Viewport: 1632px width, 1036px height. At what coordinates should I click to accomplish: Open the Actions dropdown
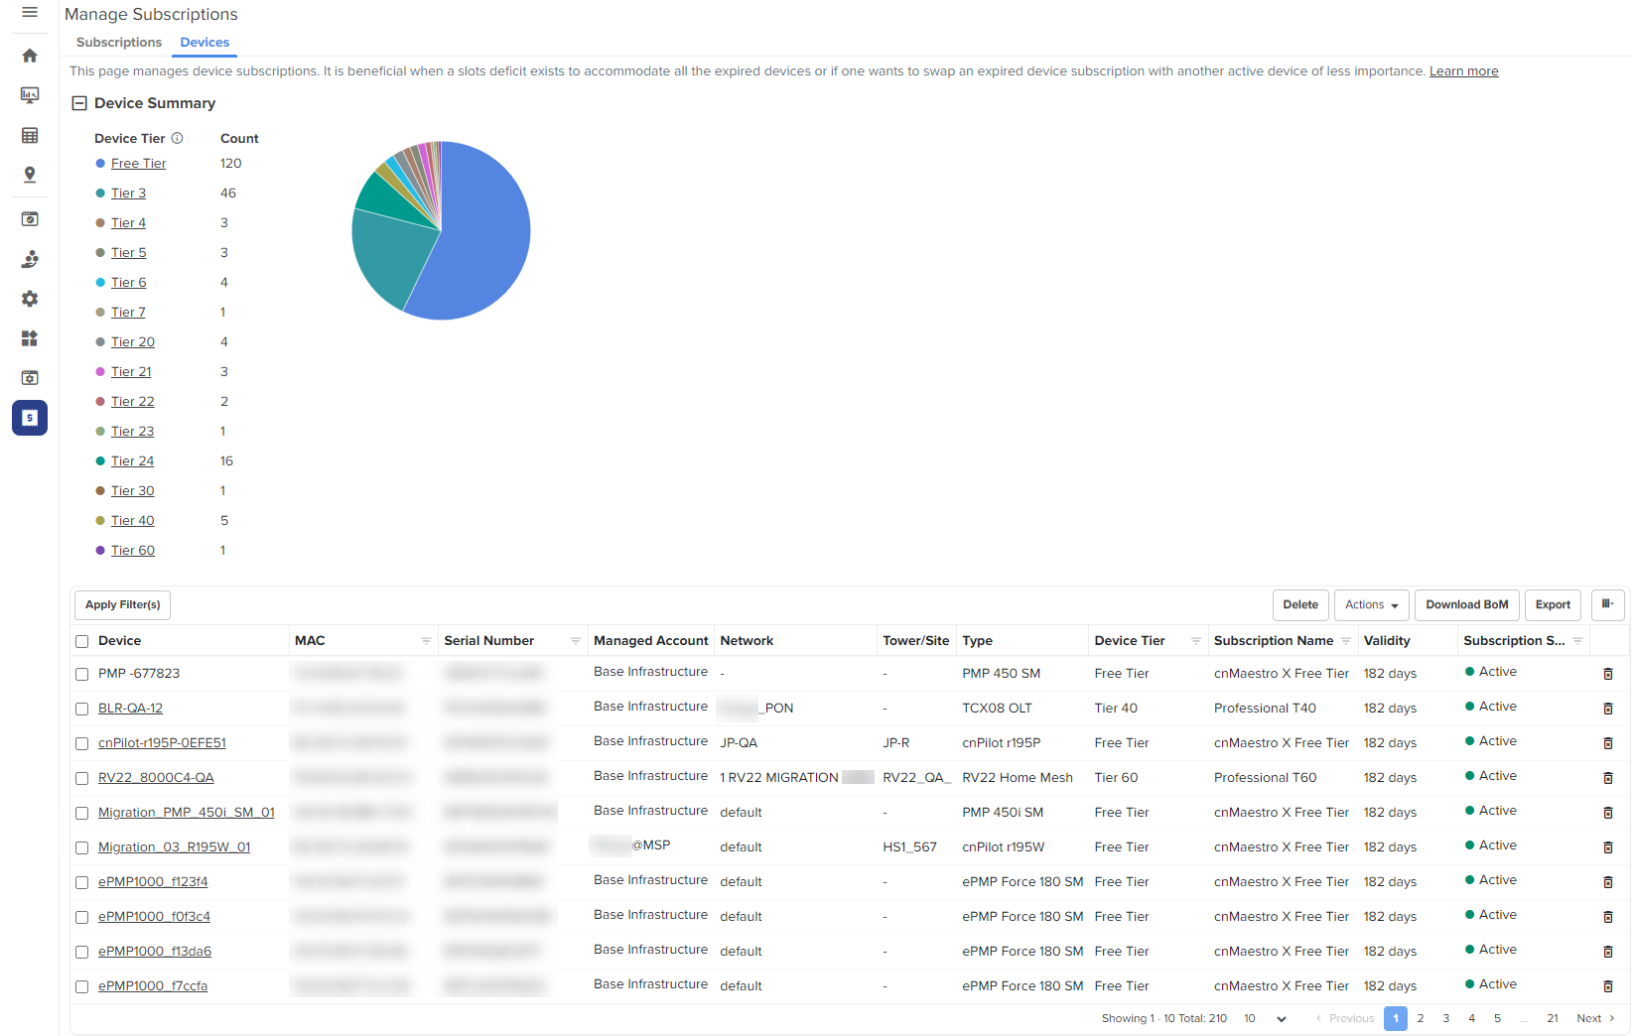(1371, 605)
